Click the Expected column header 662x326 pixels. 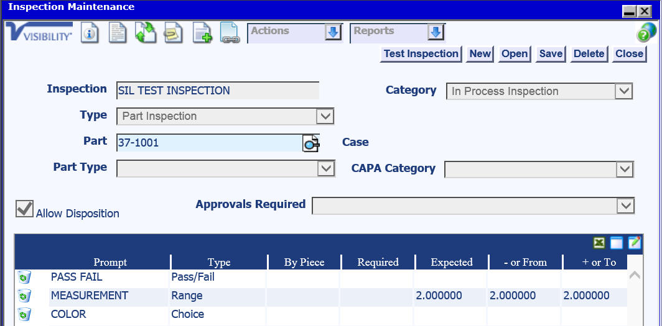(452, 263)
